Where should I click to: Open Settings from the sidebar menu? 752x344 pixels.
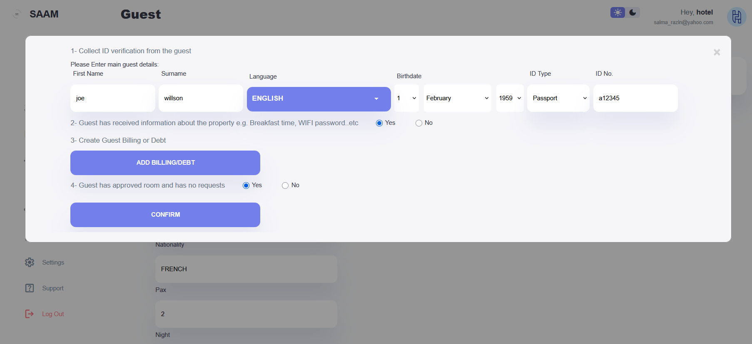[x=53, y=262]
